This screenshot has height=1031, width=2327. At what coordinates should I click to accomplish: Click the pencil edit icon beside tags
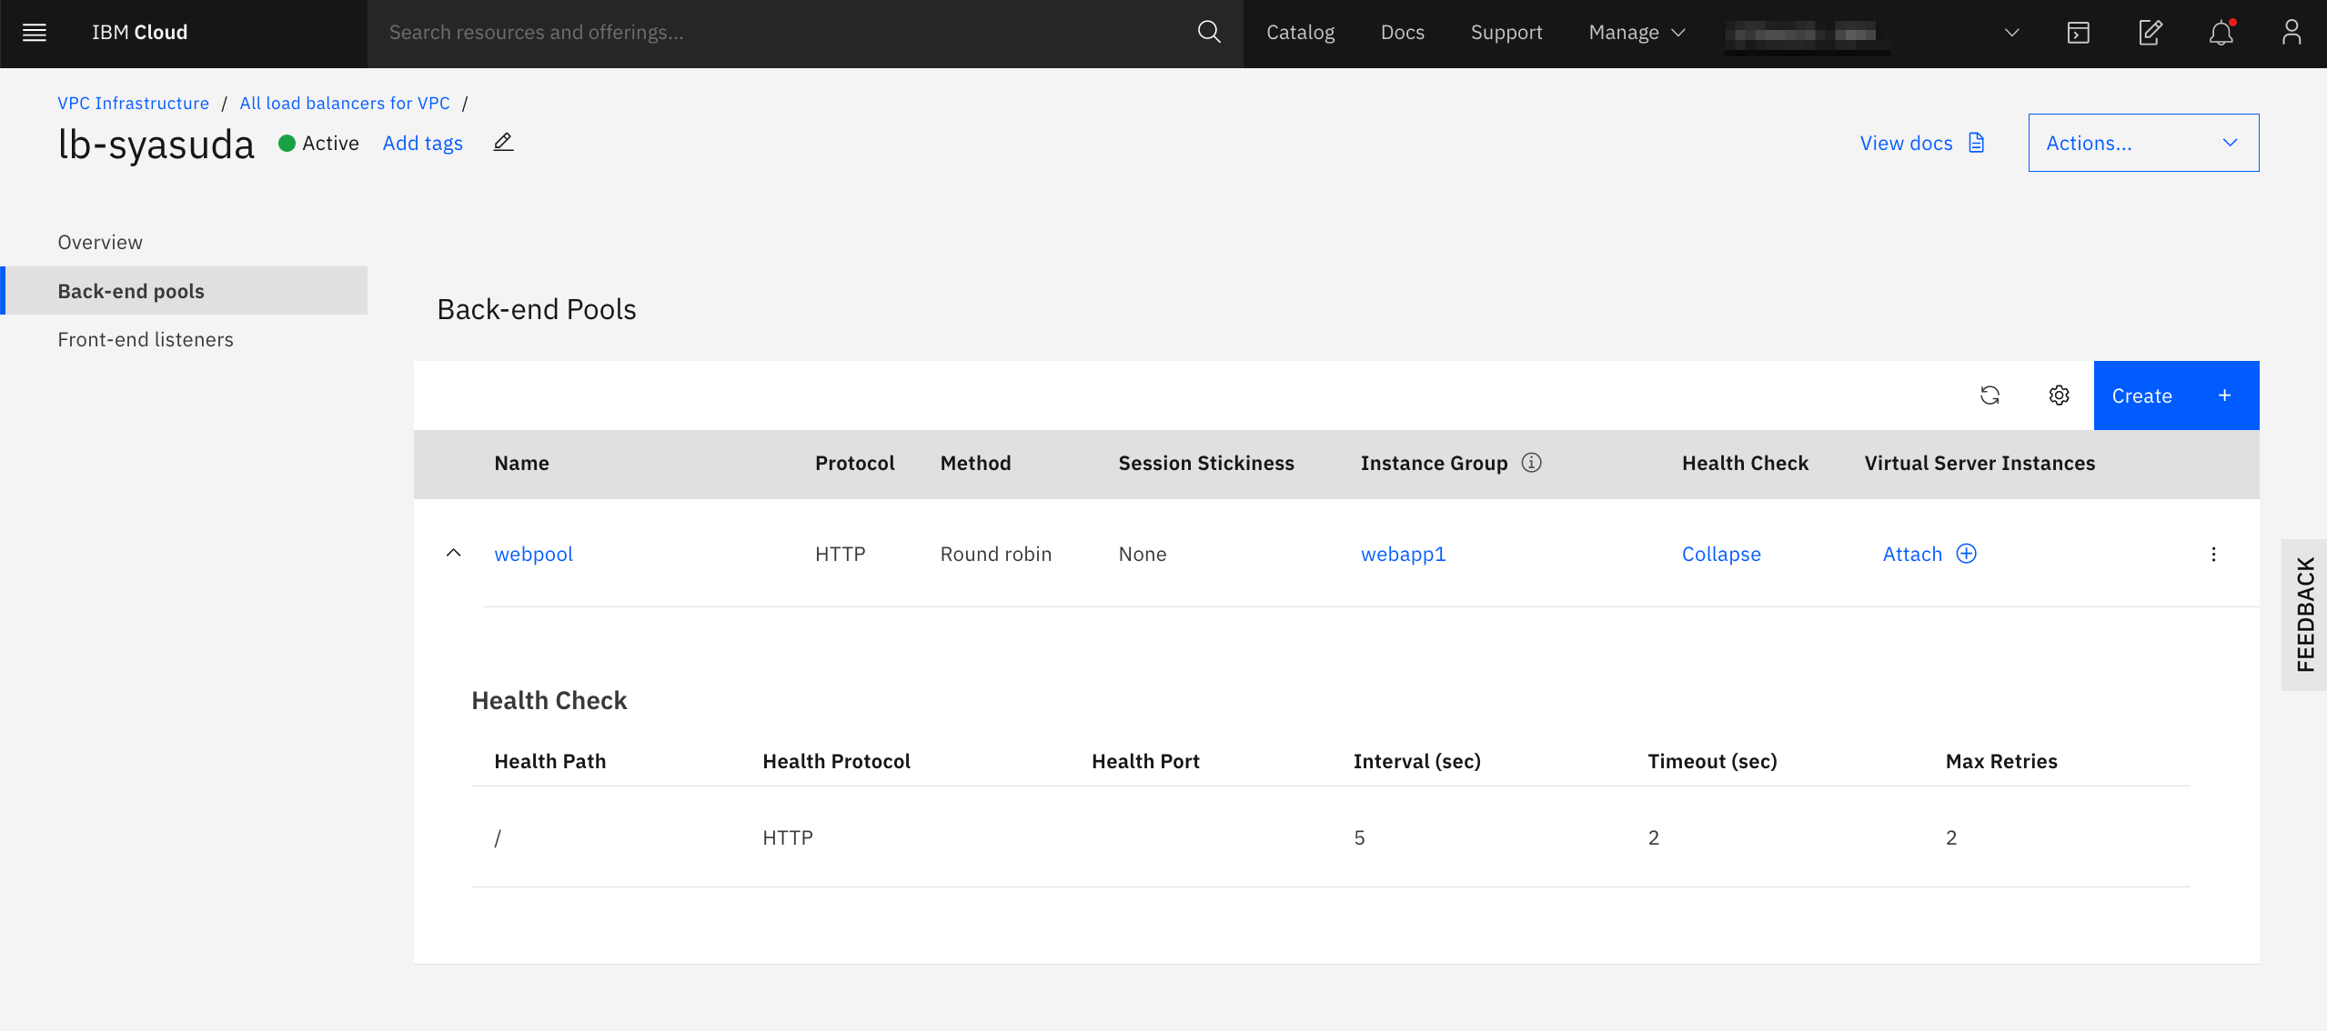(503, 143)
